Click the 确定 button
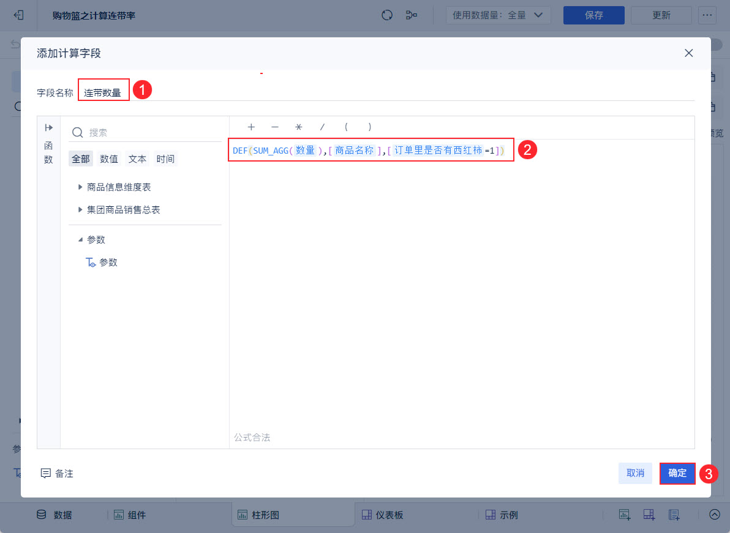Viewport: 730px width, 533px height. (x=677, y=474)
